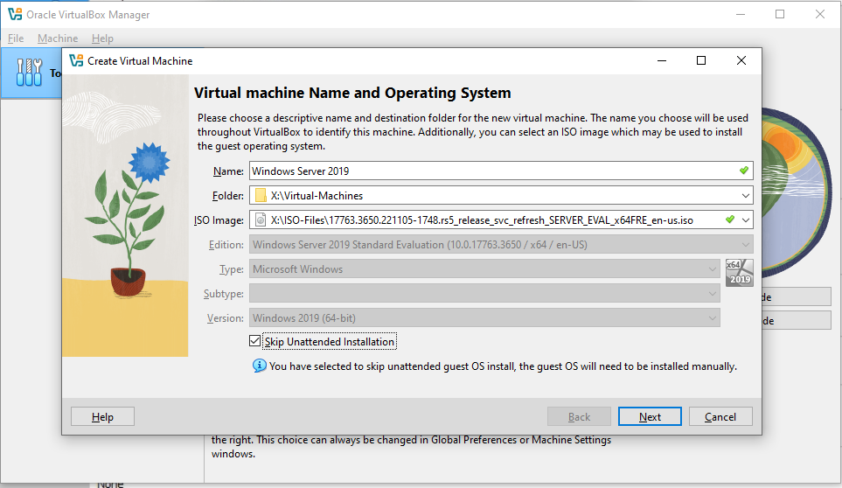842x488 pixels.
Task: Click the disc icon in ISO Image field
Action: 261,220
